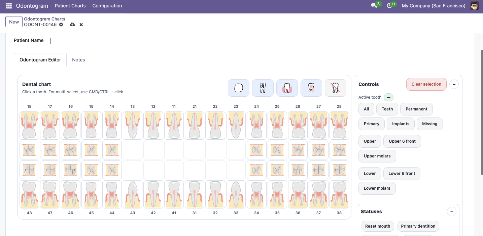This screenshot has height=236, width=483.
Task: Select occlusal view of upper tooth 26
Action: tap(298, 150)
